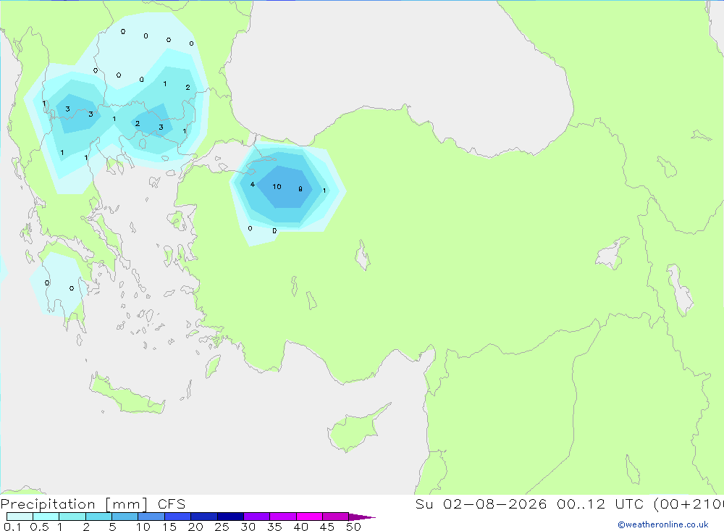
Task: Click the '35' legend scale label
Action: click(274, 527)
